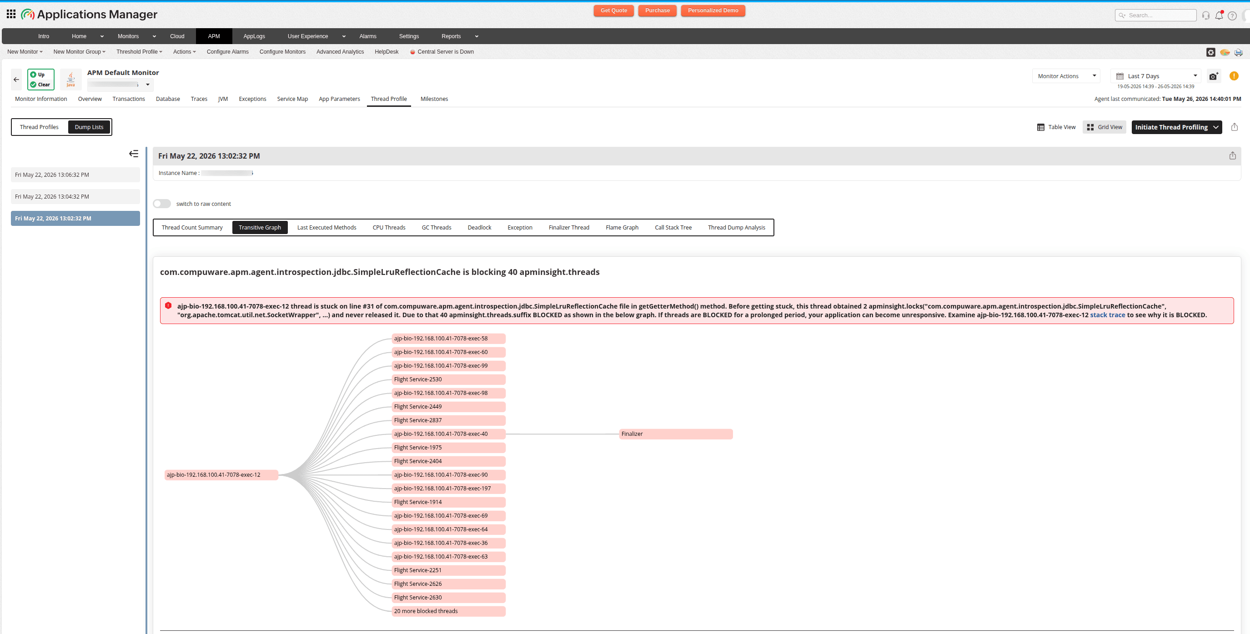Click the pie chart report icon

point(1225,52)
